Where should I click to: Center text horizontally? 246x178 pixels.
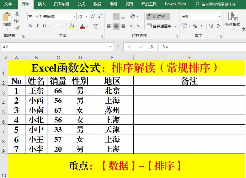coord(116,26)
